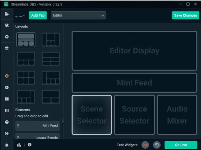Viewport: 201px width, 150px height.
Task: Click the Source Selector layout slot
Action: [134, 115]
